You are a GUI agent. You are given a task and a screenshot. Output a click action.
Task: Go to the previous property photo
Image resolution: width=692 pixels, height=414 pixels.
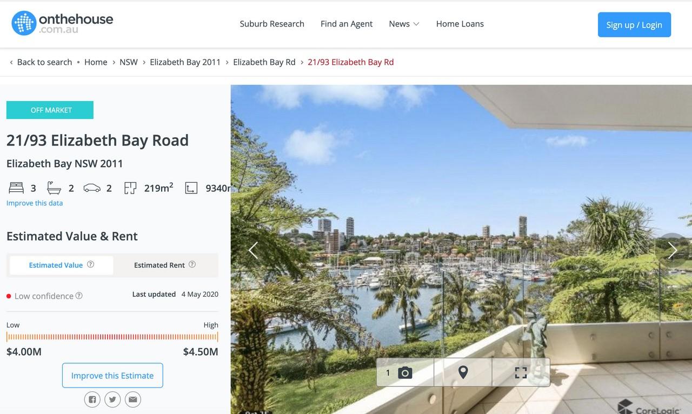[x=253, y=250]
